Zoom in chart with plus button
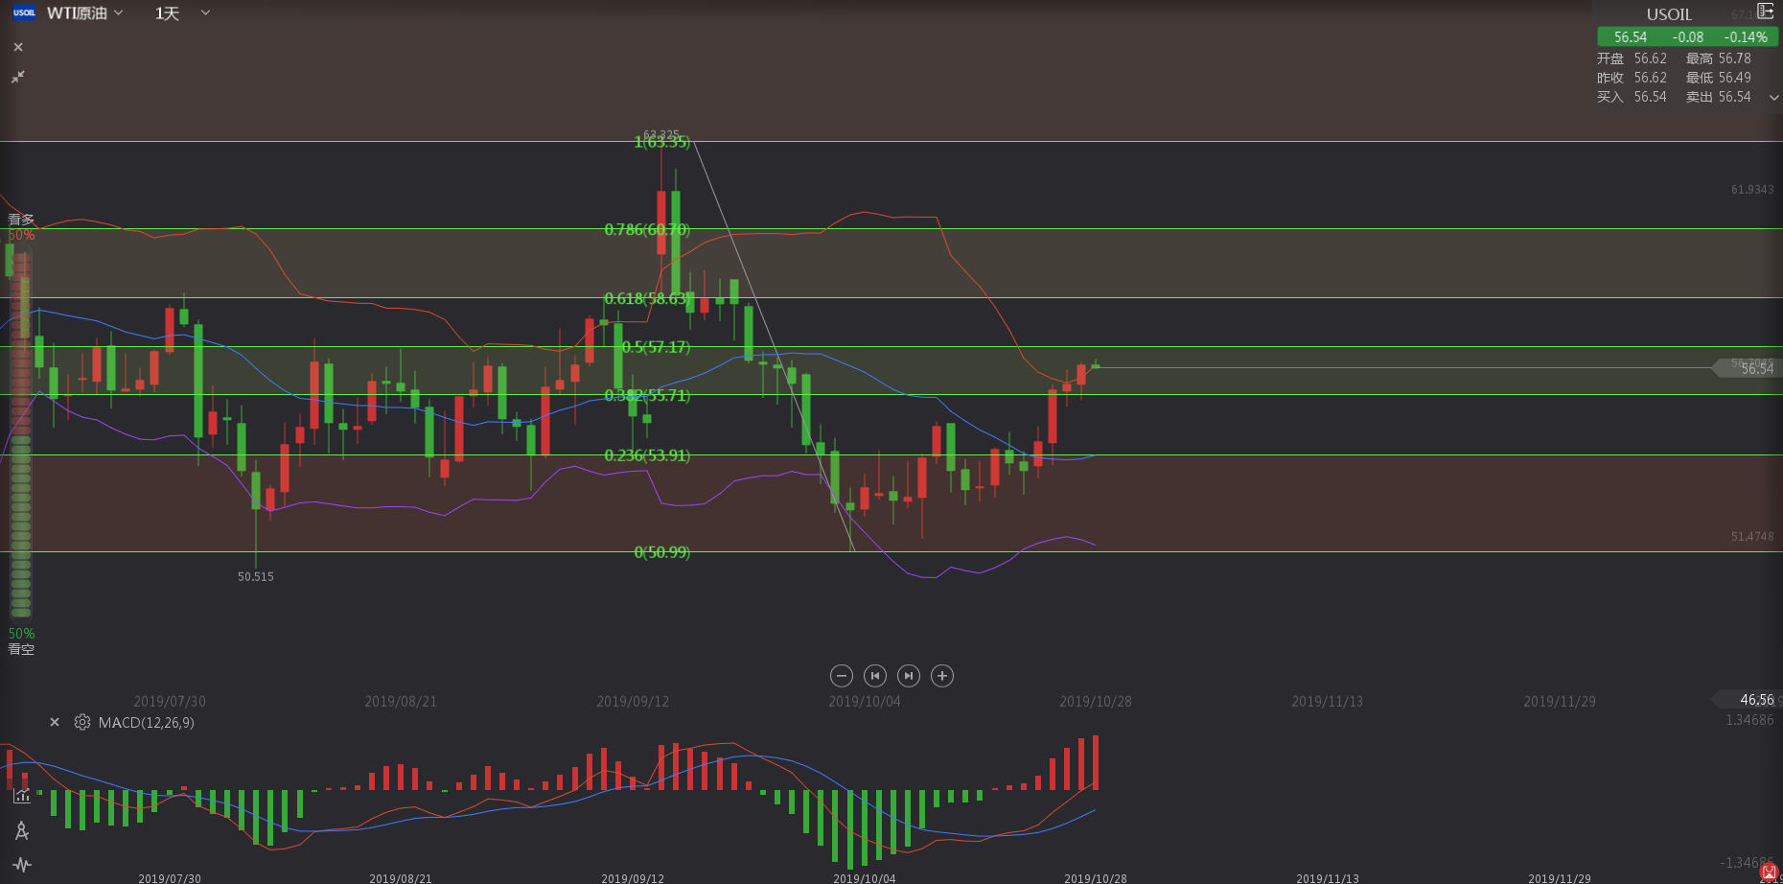1783x884 pixels. [x=942, y=676]
